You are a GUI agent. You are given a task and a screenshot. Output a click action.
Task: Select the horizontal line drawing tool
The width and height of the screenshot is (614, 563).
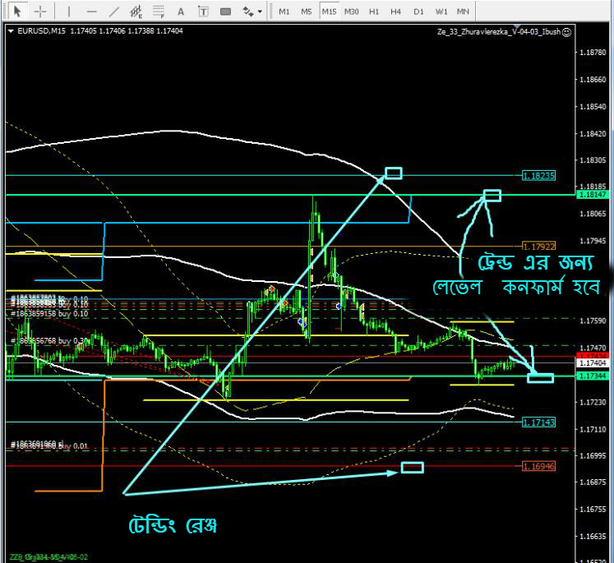click(x=91, y=12)
